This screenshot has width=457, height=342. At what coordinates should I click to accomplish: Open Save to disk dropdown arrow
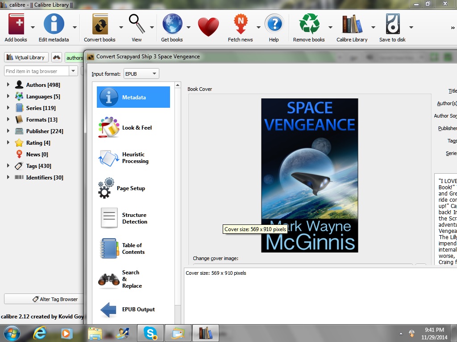tap(411, 27)
